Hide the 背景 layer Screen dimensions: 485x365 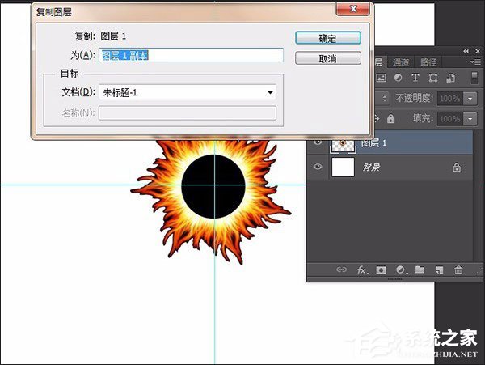[x=318, y=168]
